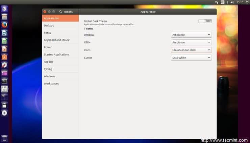Open the volume indicator in top panel
Viewport: 250px width, 143px height.
pyautogui.click(x=232, y=2)
